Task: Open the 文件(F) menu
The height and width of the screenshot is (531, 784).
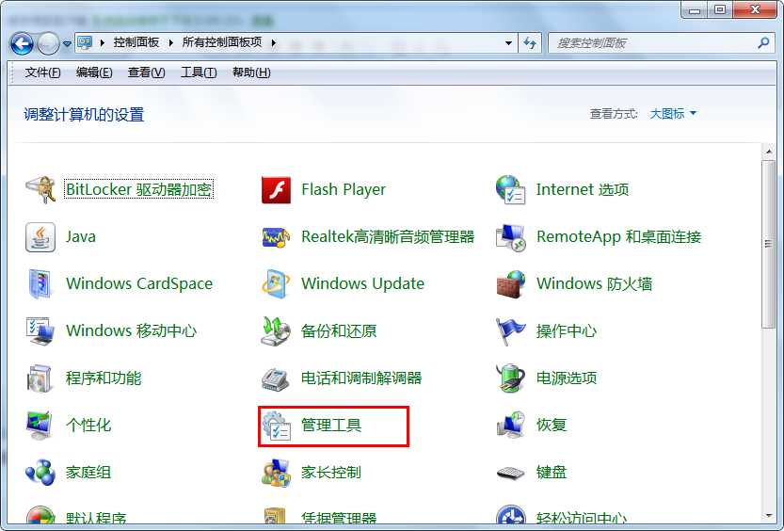Action: 43,72
